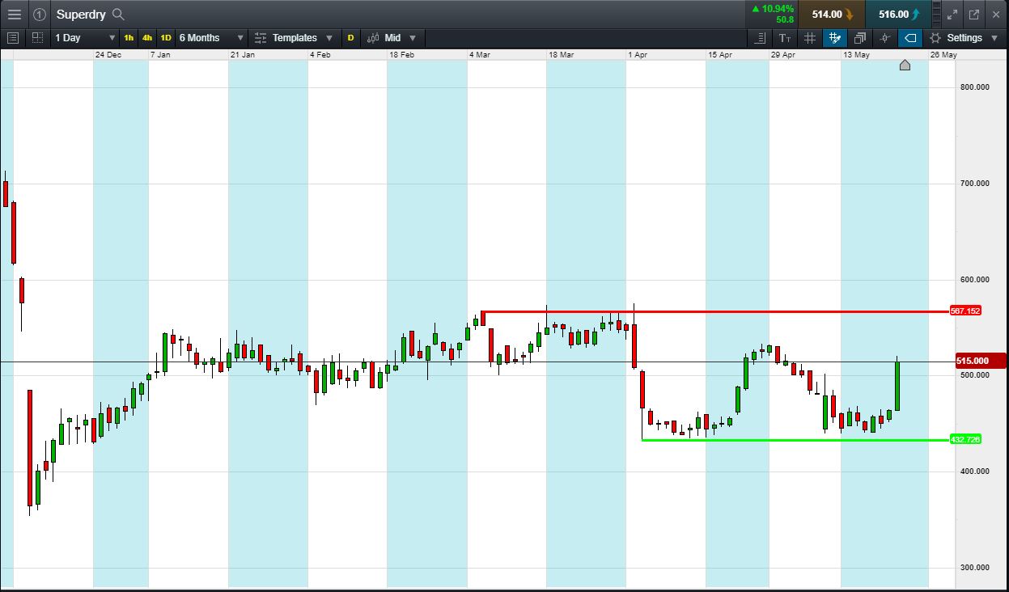Click the 514.00 sell price button
Image resolution: width=1009 pixels, height=592 pixels.
click(832, 14)
